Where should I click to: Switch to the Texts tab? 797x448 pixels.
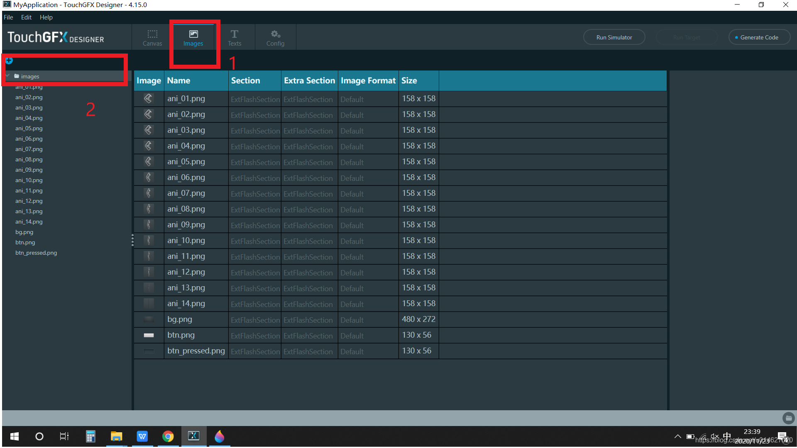[234, 37]
